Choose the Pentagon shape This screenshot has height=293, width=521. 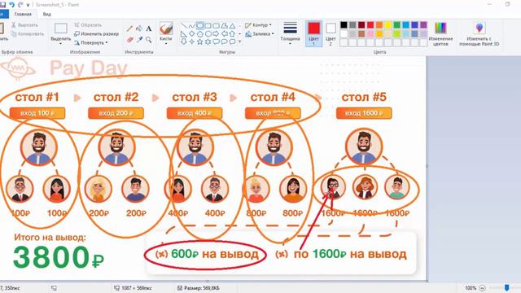tap(200, 34)
